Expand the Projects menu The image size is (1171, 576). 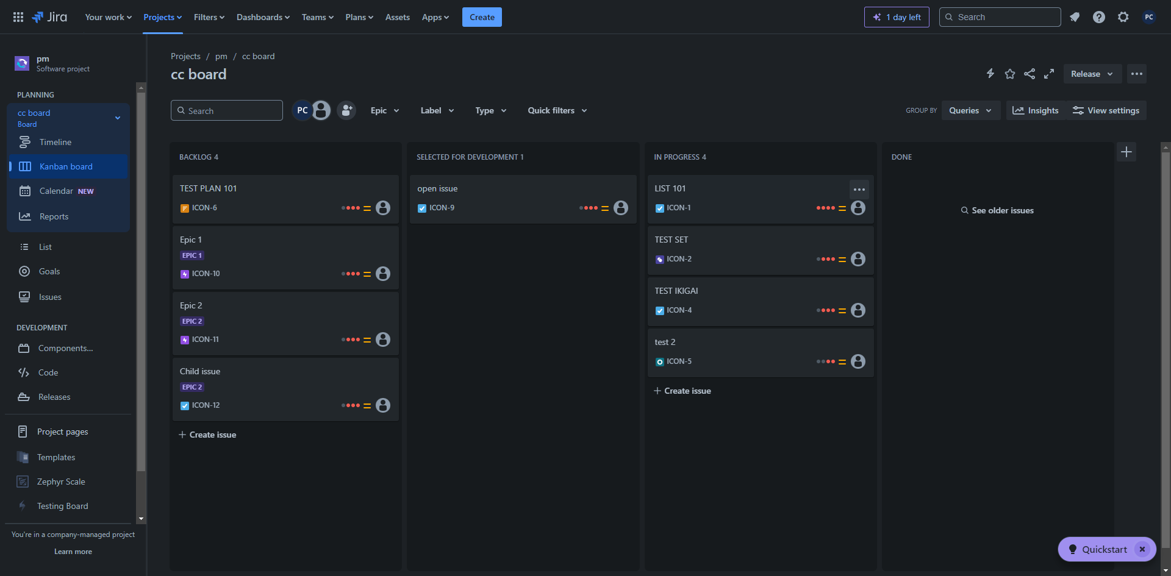(162, 17)
